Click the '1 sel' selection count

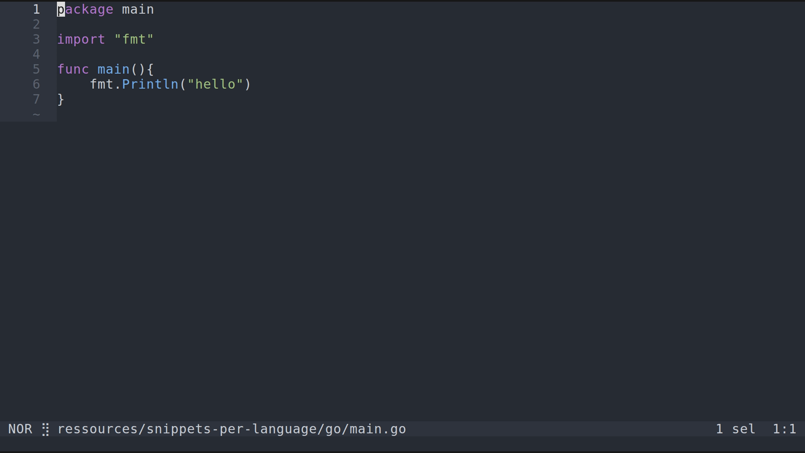735,429
